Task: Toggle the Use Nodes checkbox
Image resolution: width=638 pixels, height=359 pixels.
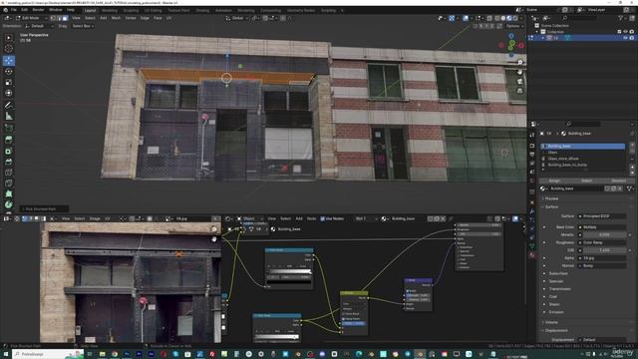Action: click(x=323, y=219)
